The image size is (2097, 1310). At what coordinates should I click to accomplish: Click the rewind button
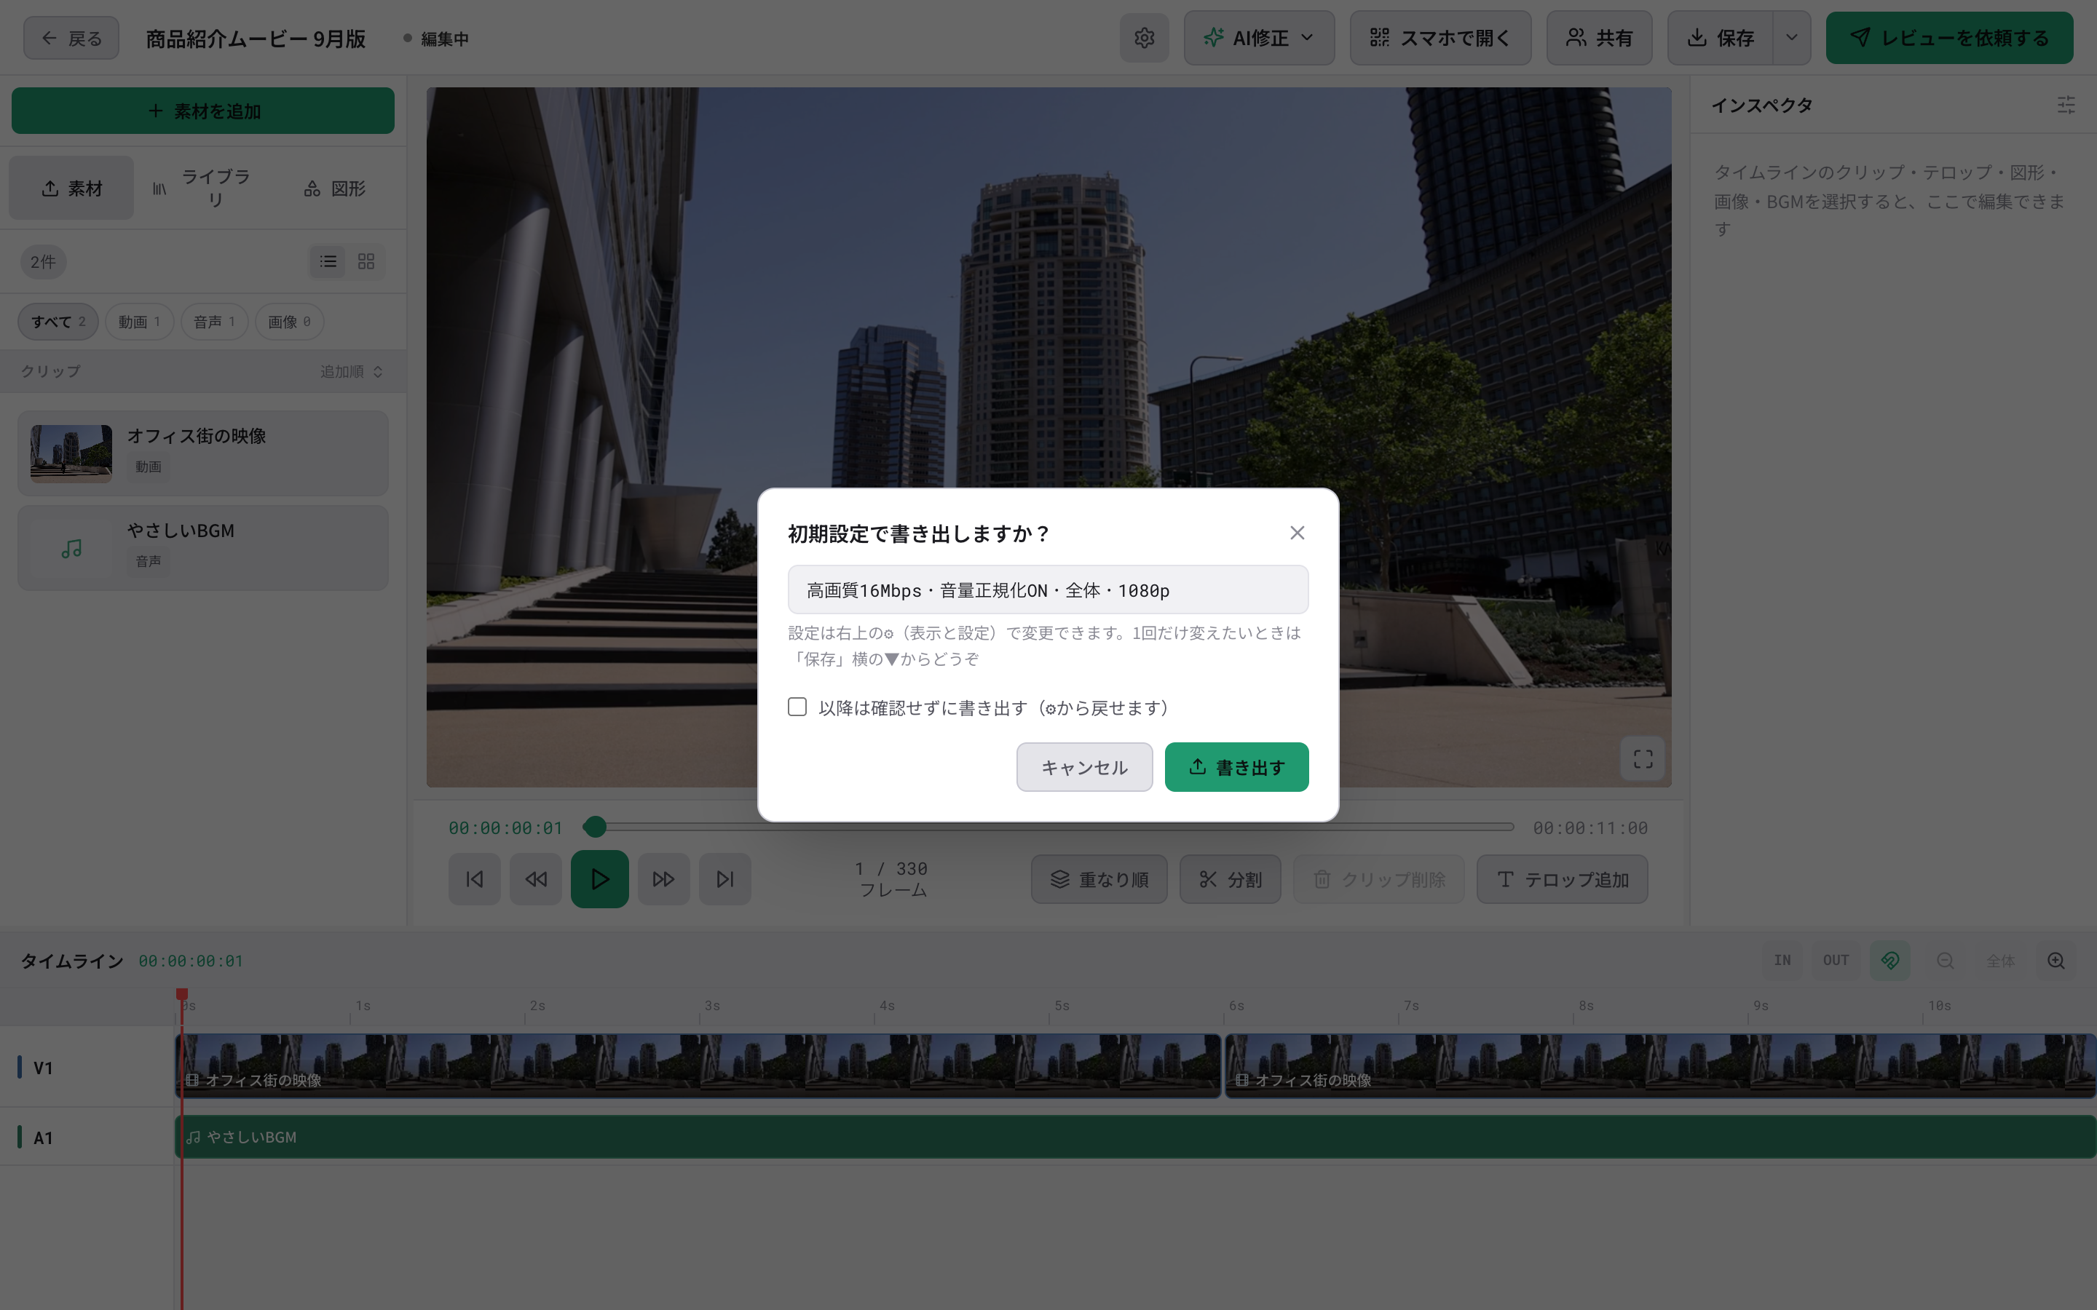click(535, 879)
